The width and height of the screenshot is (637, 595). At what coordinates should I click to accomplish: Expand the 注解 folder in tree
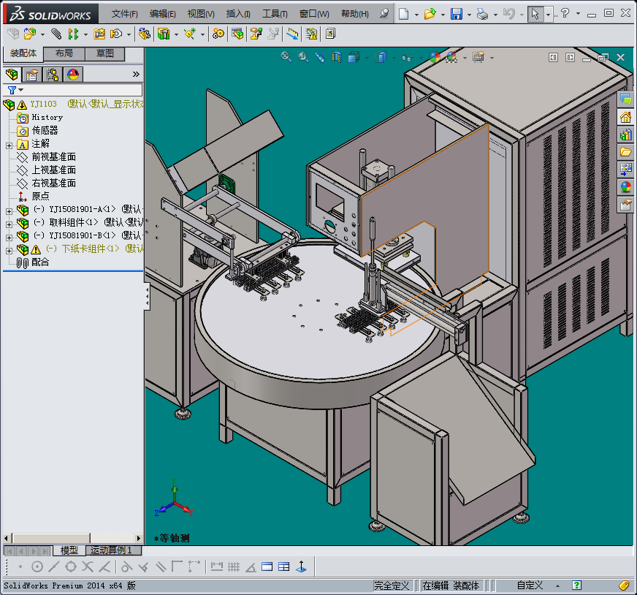click(x=9, y=145)
